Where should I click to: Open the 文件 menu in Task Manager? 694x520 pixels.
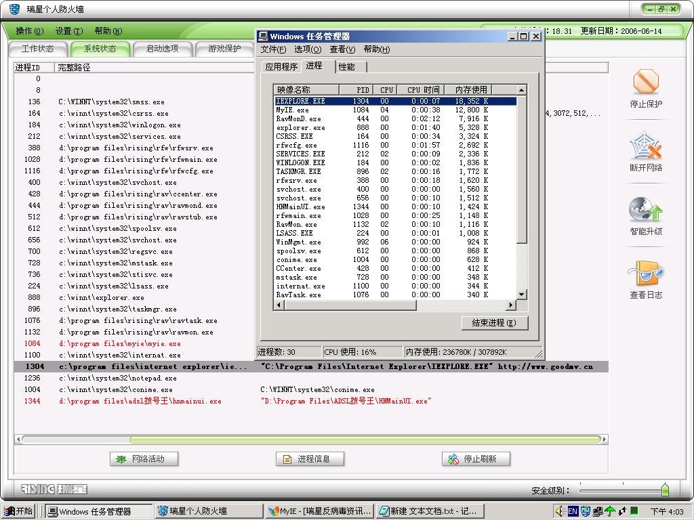pos(273,49)
